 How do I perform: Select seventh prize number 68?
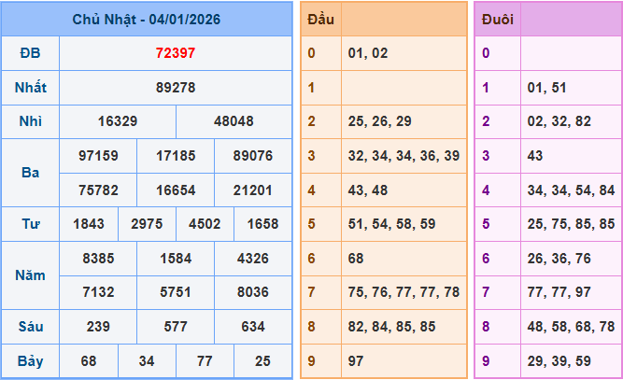click(x=89, y=360)
